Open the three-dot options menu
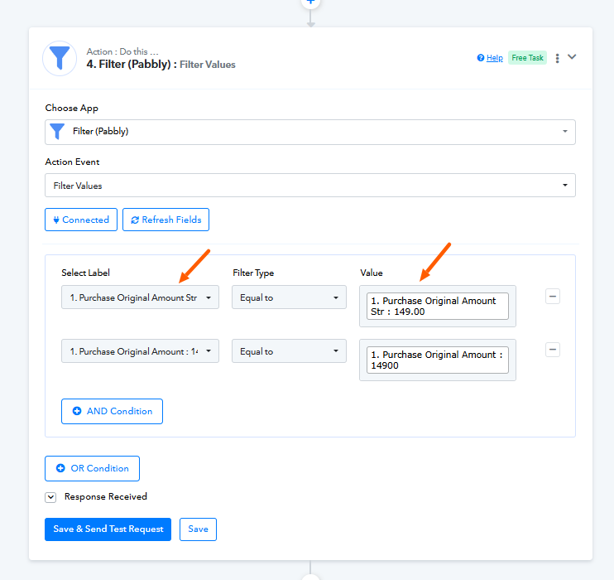The width and height of the screenshot is (614, 580). [x=558, y=58]
